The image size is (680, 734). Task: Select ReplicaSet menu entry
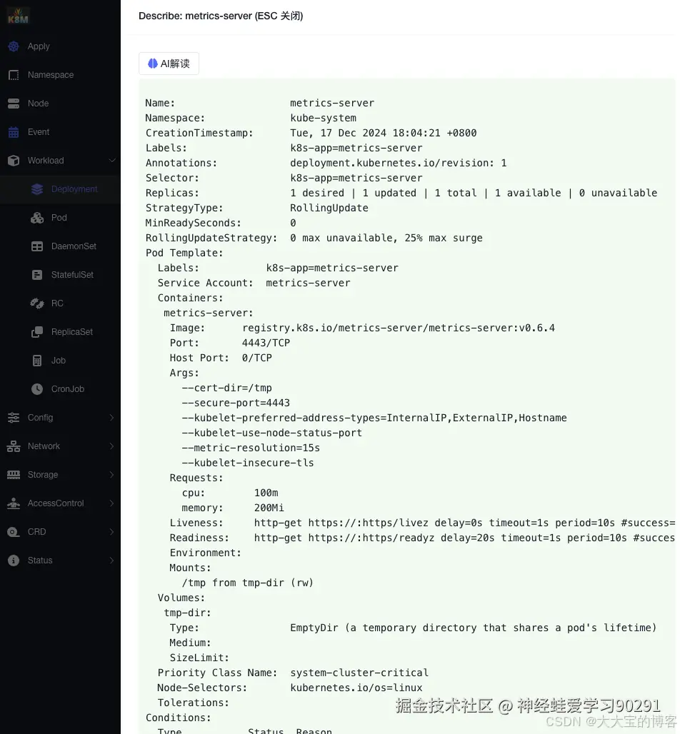(x=72, y=332)
